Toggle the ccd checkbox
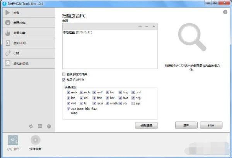 click(x=133, y=92)
